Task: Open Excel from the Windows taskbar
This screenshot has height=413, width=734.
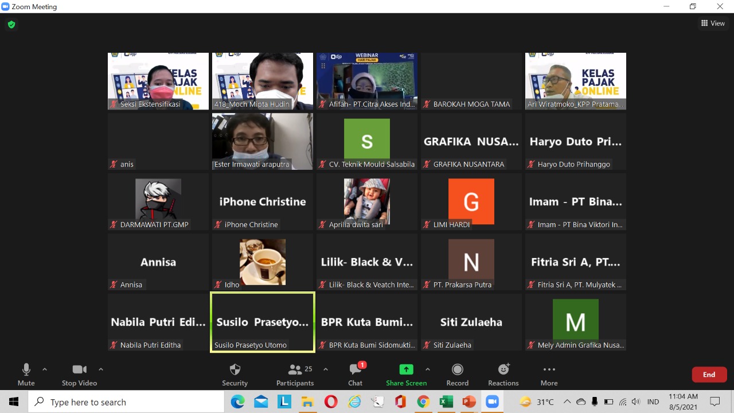Action: [446, 402]
